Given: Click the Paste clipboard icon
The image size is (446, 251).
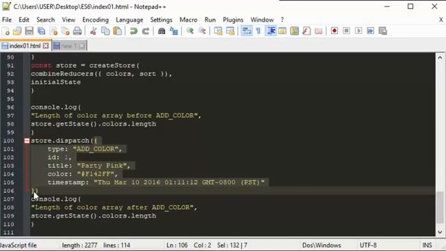Looking at the screenshot, I should click(118, 31).
